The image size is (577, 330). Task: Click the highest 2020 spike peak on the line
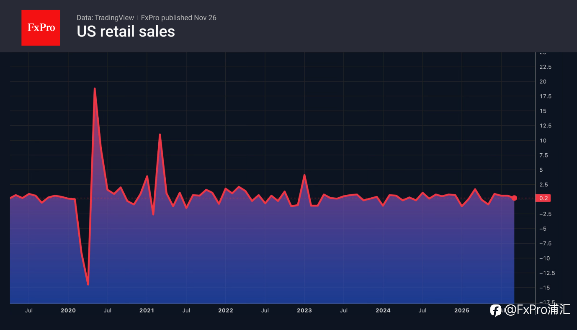[x=95, y=88]
